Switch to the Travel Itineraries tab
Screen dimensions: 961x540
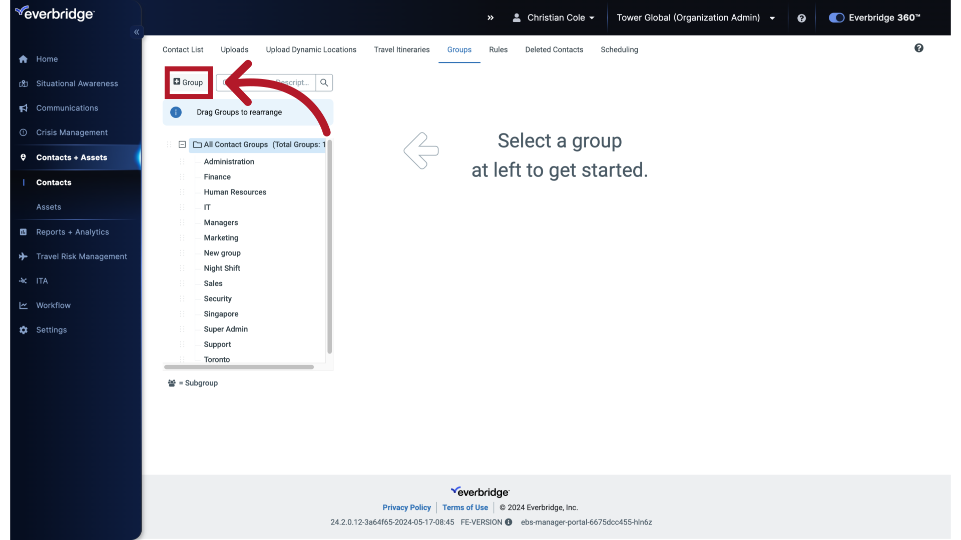click(401, 49)
